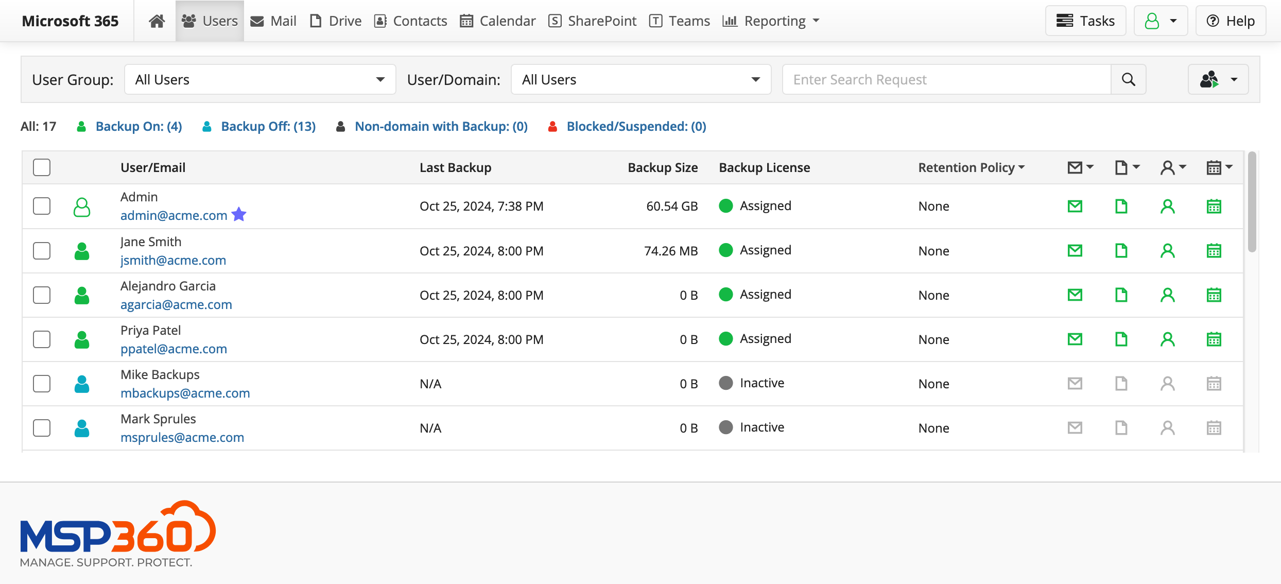Image resolution: width=1281 pixels, height=584 pixels.
Task: Click the Enter Search Request field
Action: point(946,79)
